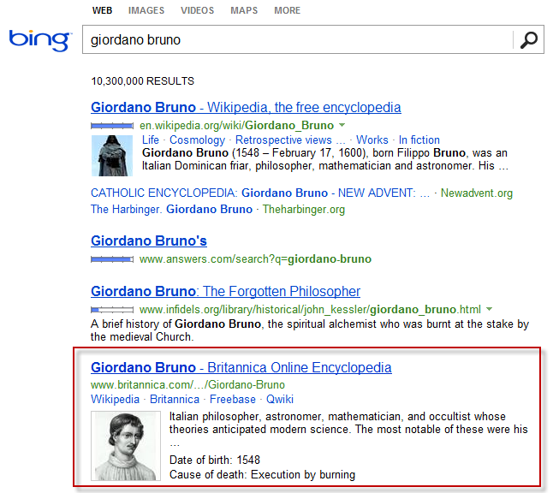This screenshot has height=493, width=553.
Task: Switch to the Images tab
Action: tap(146, 10)
